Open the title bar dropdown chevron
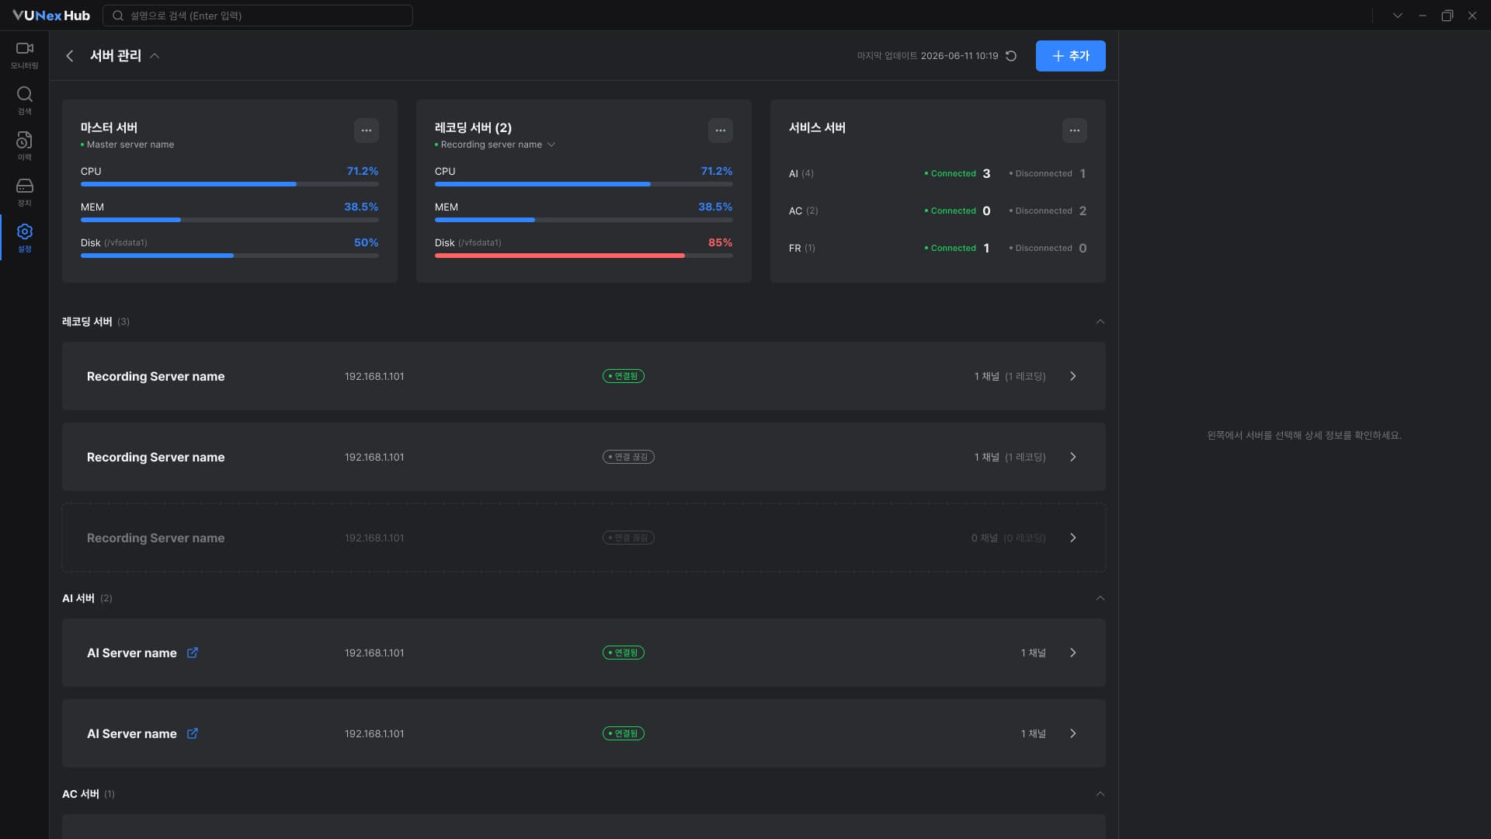This screenshot has width=1491, height=839. click(x=1398, y=16)
